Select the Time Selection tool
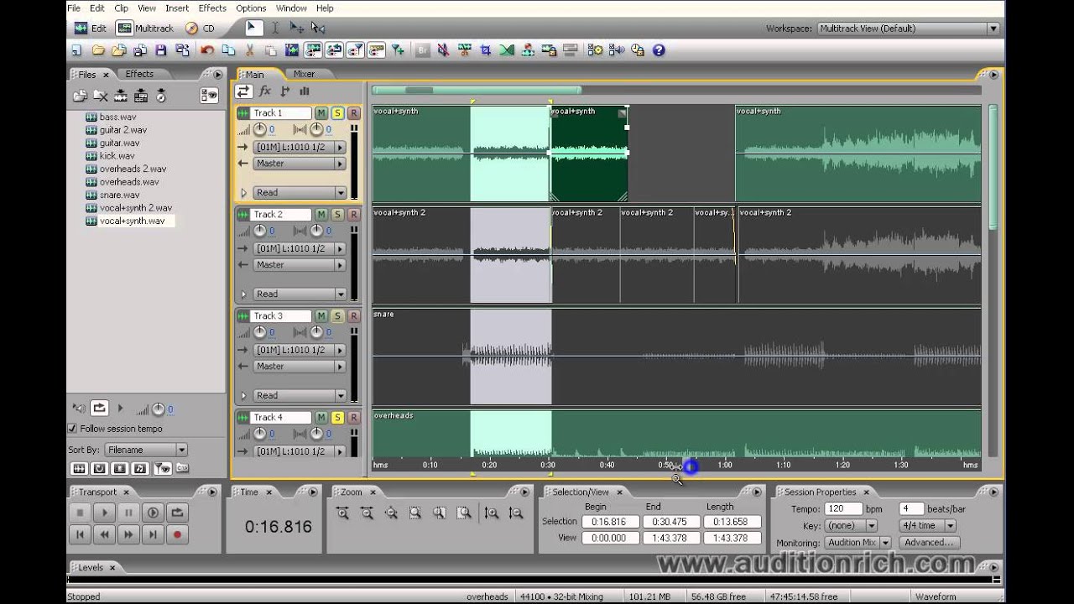This screenshot has height=604, width=1074. pos(274,28)
